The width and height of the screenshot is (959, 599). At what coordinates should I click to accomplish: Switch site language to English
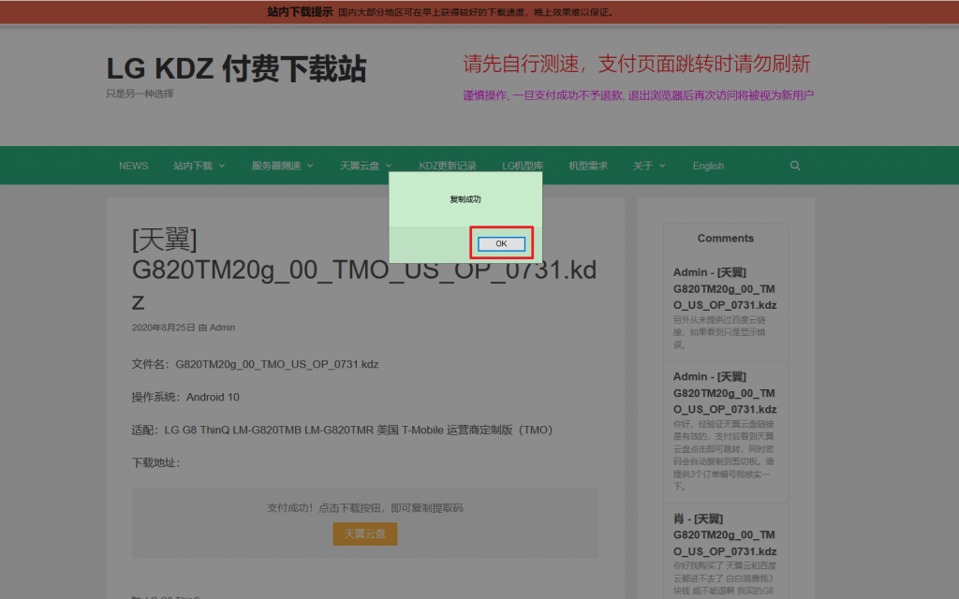[708, 166]
